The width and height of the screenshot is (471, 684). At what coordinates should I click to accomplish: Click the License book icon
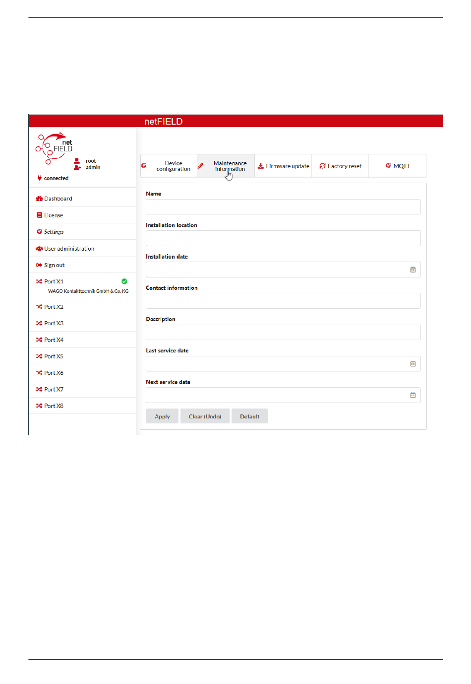pyautogui.click(x=39, y=215)
